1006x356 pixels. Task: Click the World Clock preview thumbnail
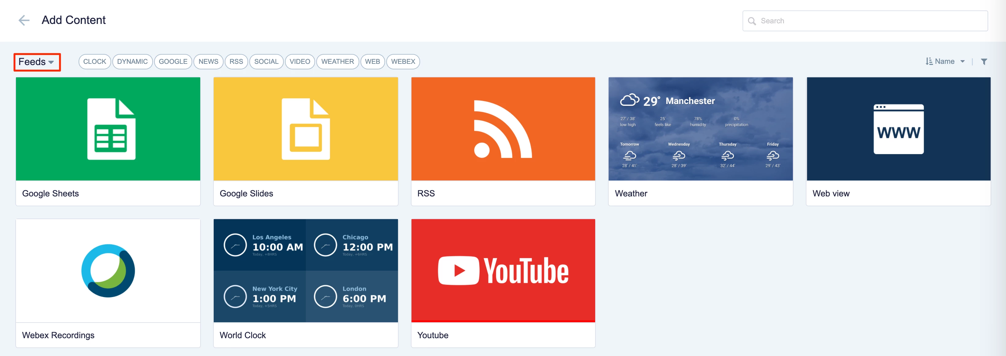pos(305,270)
